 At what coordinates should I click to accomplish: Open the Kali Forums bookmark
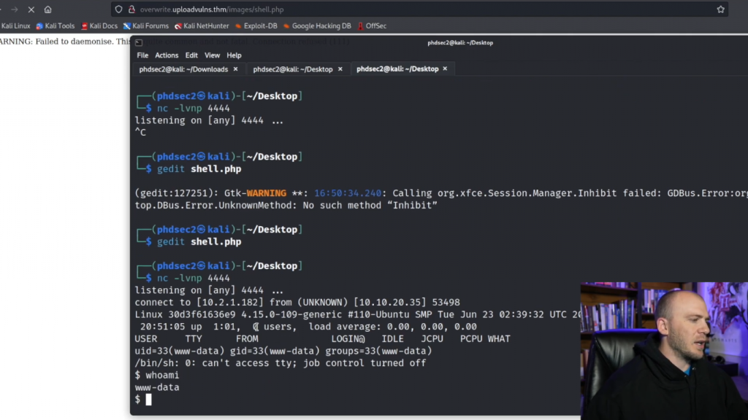point(146,26)
